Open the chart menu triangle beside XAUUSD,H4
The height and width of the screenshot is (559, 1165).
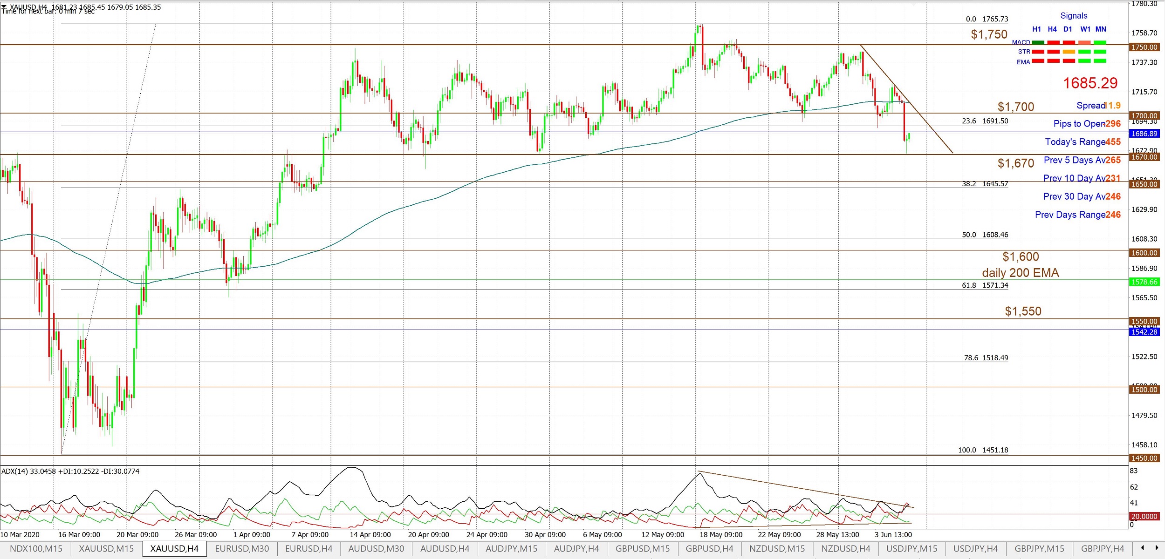(4, 7)
